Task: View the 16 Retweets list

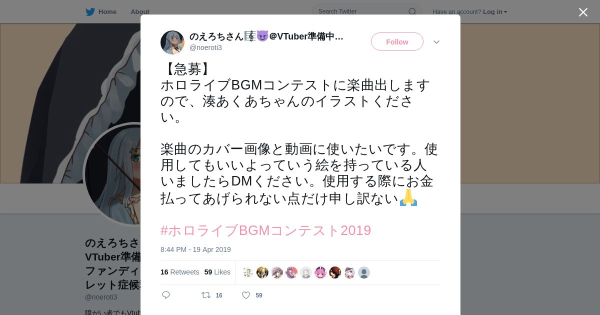Action: [x=179, y=272]
